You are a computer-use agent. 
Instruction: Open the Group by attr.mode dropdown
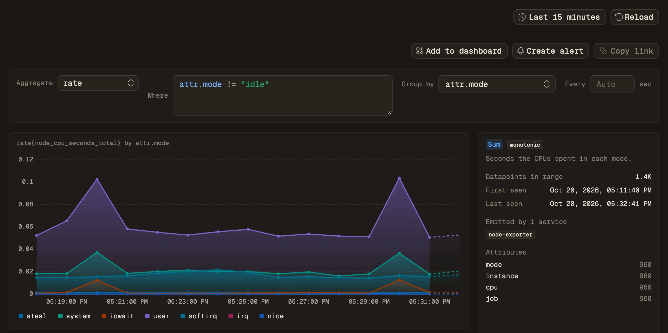coord(497,84)
